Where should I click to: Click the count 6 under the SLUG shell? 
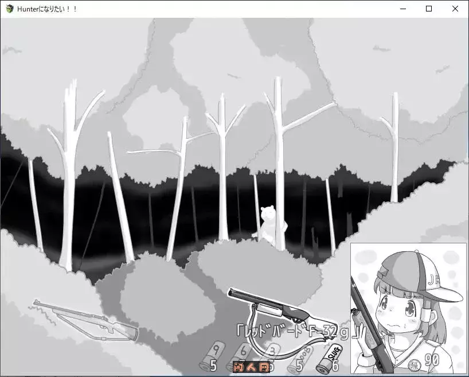click(x=335, y=366)
